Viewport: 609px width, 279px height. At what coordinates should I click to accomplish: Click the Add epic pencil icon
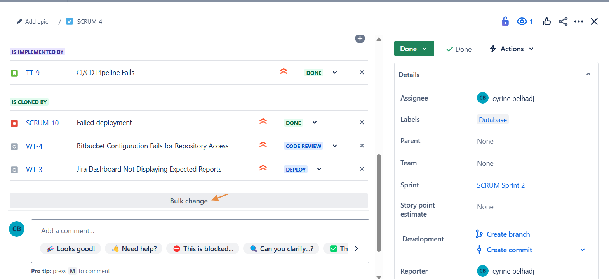pos(20,22)
